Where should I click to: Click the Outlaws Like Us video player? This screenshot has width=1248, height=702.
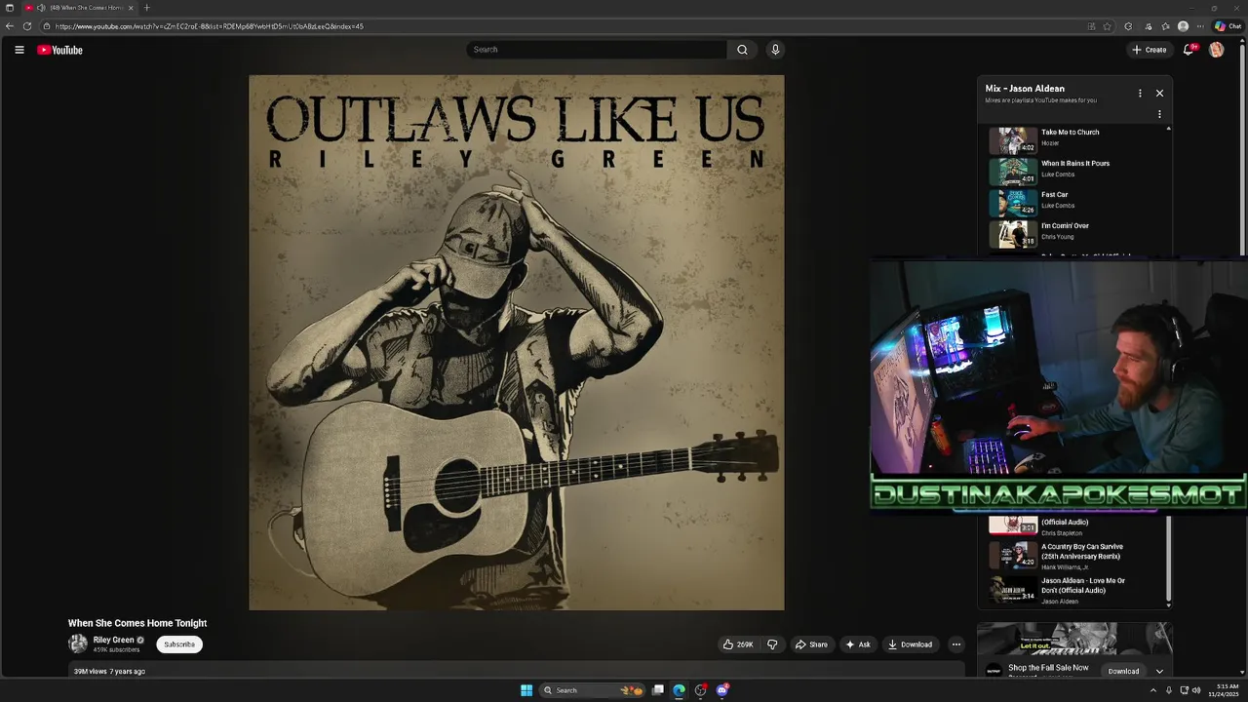(x=516, y=342)
